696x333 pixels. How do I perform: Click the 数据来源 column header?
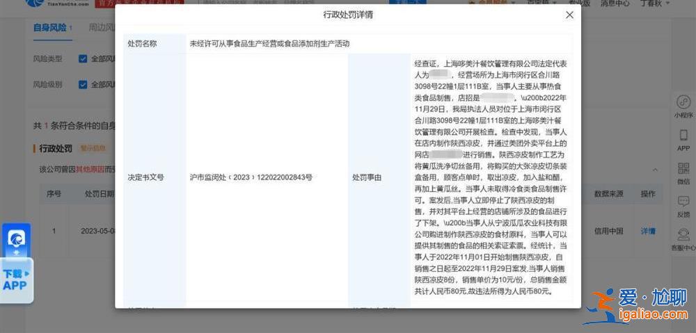click(x=608, y=194)
